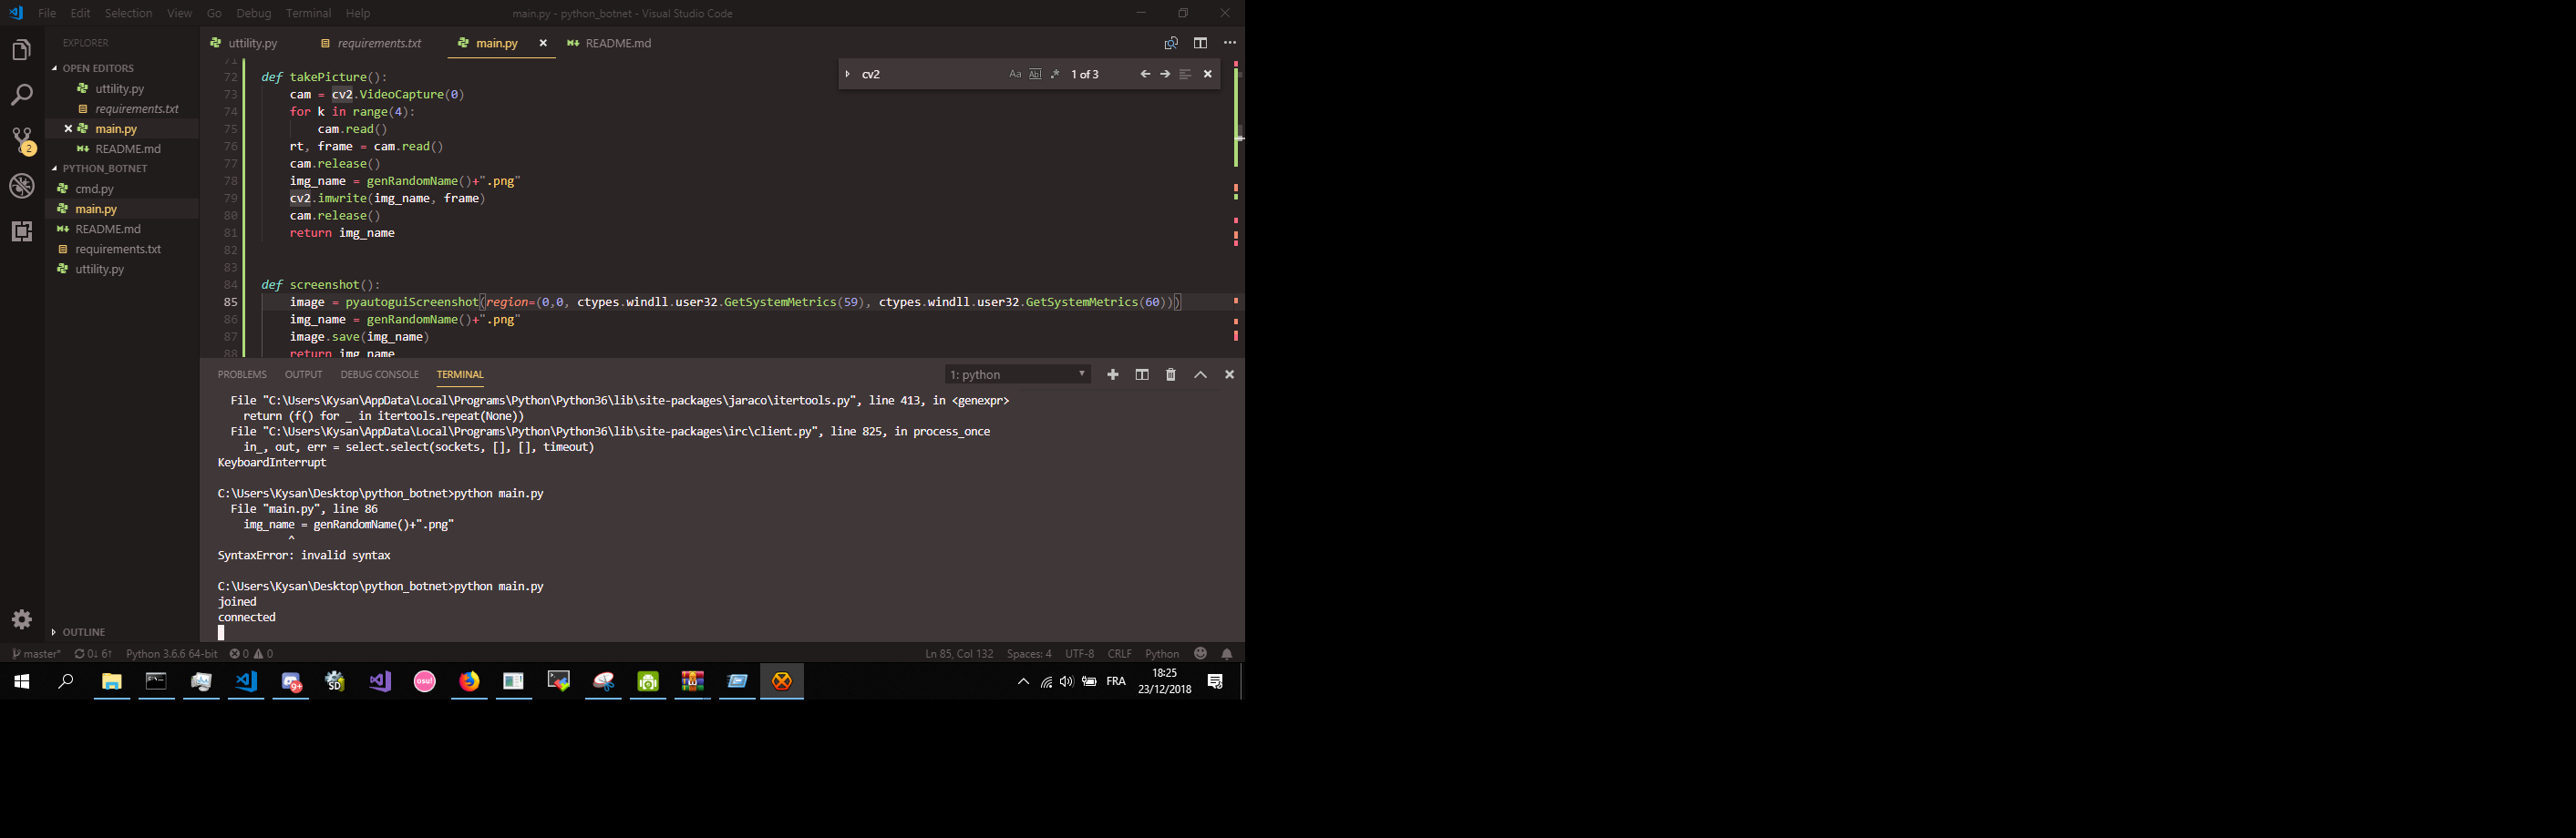Switch to the requirements.txt editor tab

371,43
